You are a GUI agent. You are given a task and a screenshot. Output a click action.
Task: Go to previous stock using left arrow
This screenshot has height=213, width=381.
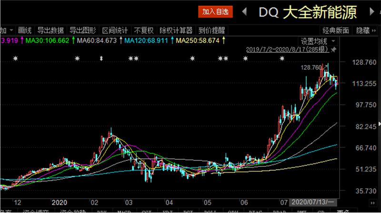tap(244, 11)
